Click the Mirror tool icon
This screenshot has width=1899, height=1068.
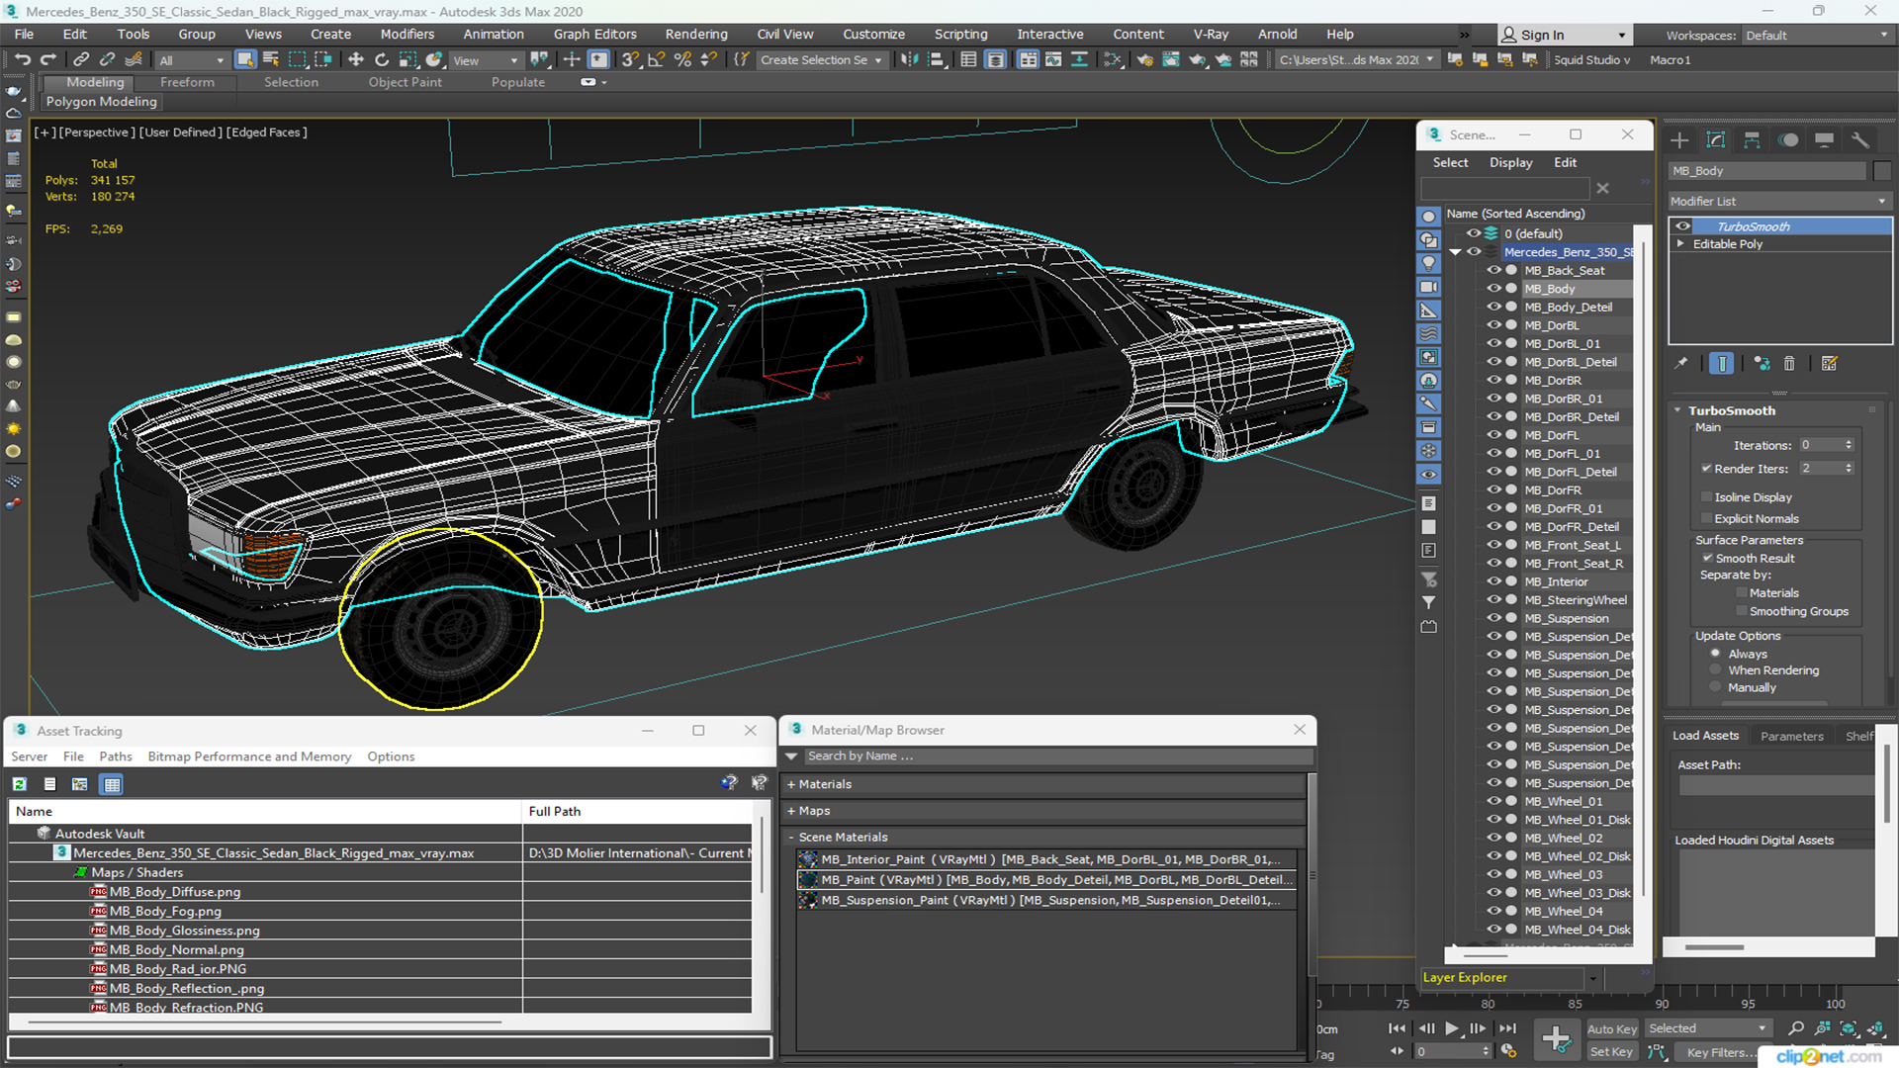tap(909, 60)
